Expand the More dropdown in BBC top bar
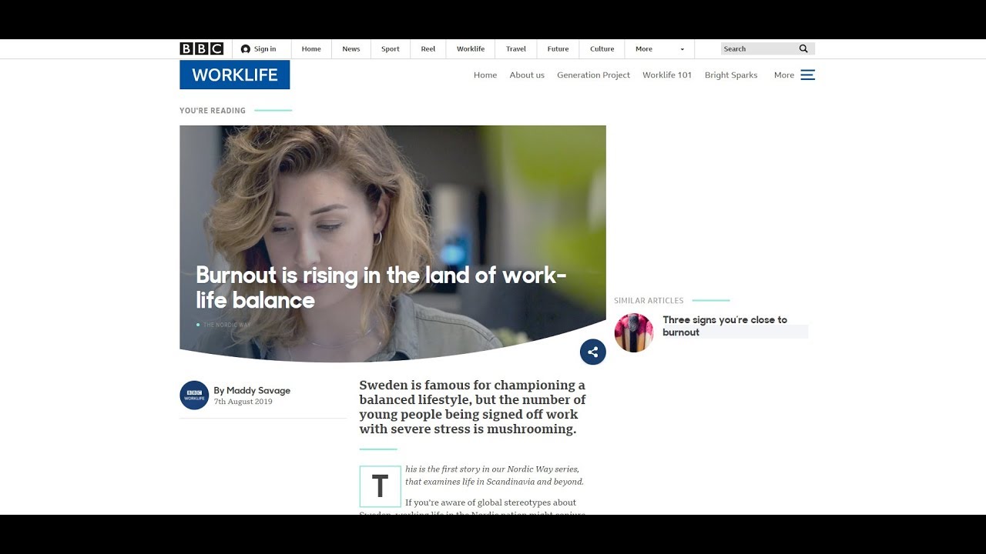The width and height of the screenshot is (986, 554). coord(660,49)
